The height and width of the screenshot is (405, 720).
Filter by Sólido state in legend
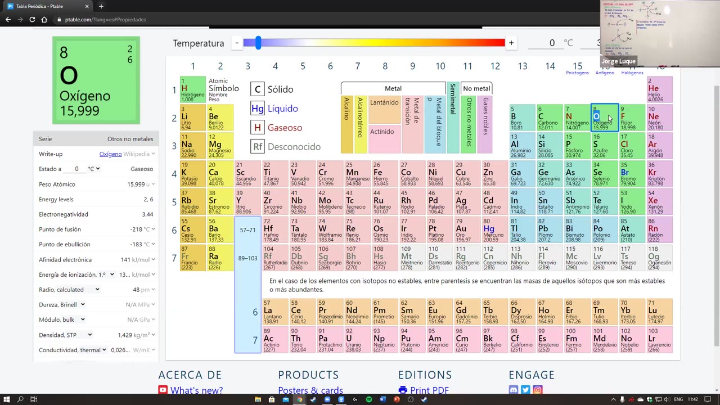272,89
